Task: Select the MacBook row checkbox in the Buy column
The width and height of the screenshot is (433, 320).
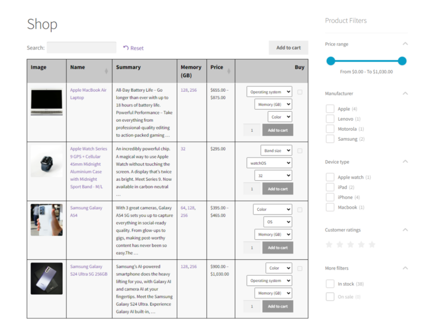Action: click(299, 91)
